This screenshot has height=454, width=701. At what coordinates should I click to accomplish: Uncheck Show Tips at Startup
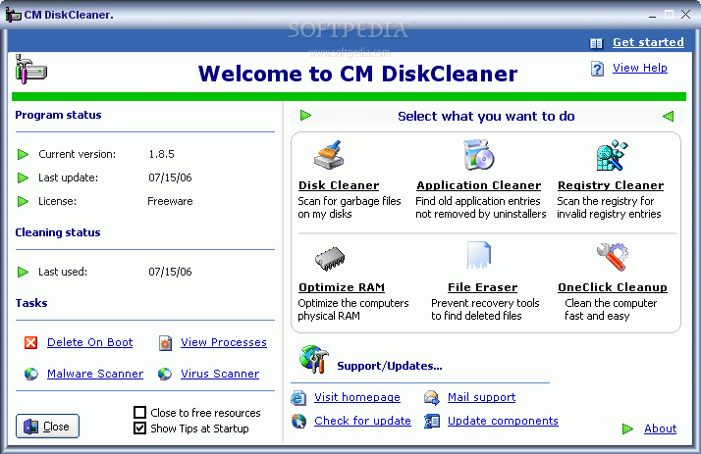(x=140, y=429)
